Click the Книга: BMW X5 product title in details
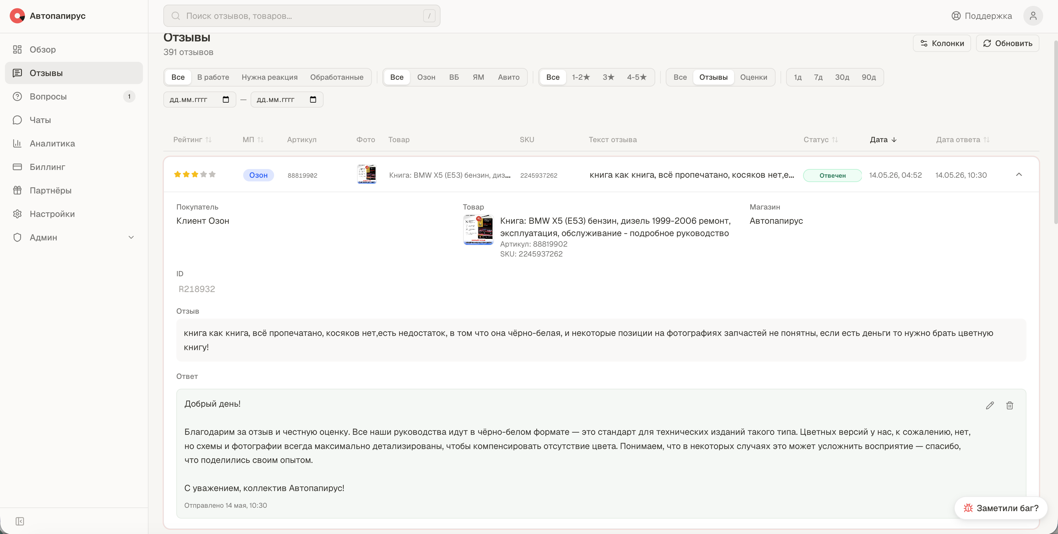The height and width of the screenshot is (534, 1058). pos(615,227)
